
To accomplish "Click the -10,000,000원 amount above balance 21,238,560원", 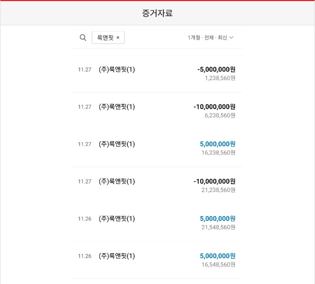I will [214, 181].
